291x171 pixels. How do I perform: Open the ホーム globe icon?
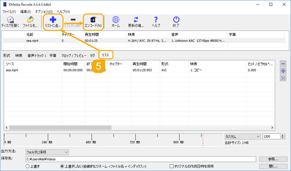tap(116, 22)
